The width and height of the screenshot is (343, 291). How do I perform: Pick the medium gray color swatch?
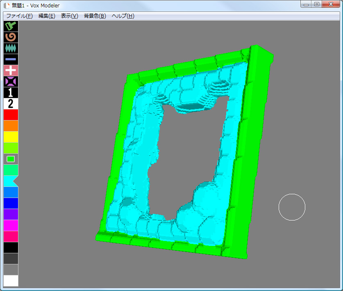(x=11, y=270)
